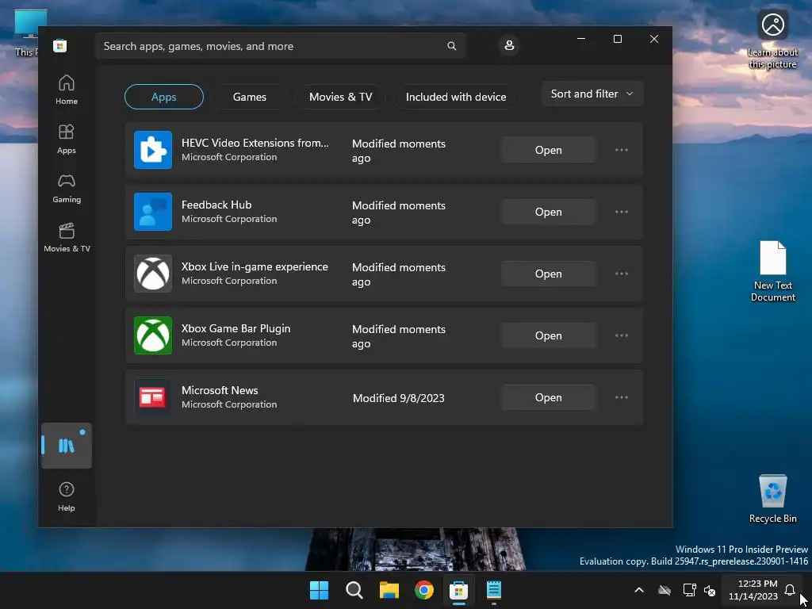Viewport: 812px width, 609px height.
Task: Open Help in the Store sidebar
Action: tap(67, 496)
